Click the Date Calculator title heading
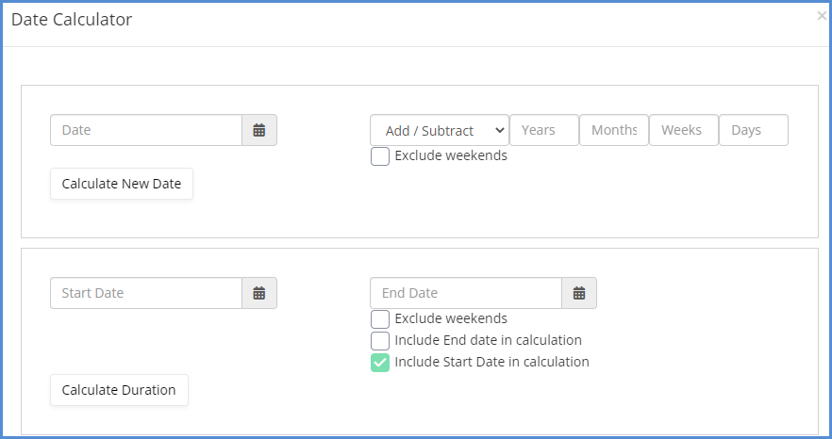The image size is (832, 439). coord(72,20)
